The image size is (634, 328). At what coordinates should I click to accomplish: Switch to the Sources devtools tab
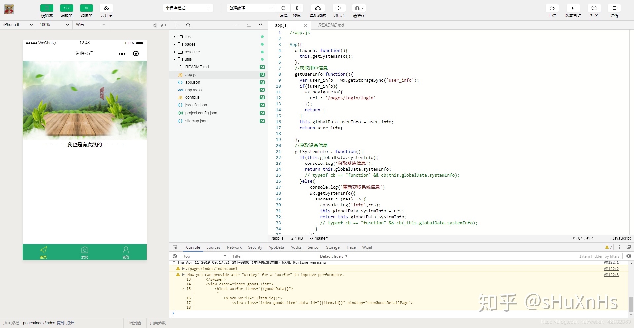[x=213, y=247]
